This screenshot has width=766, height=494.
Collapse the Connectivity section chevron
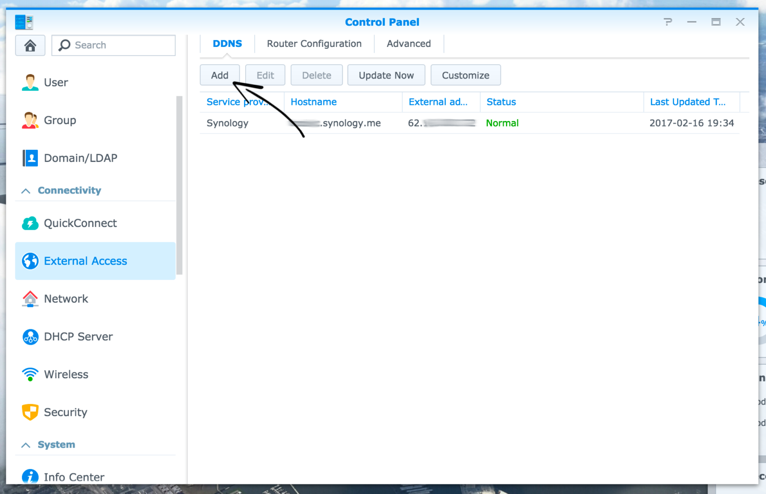tap(26, 191)
